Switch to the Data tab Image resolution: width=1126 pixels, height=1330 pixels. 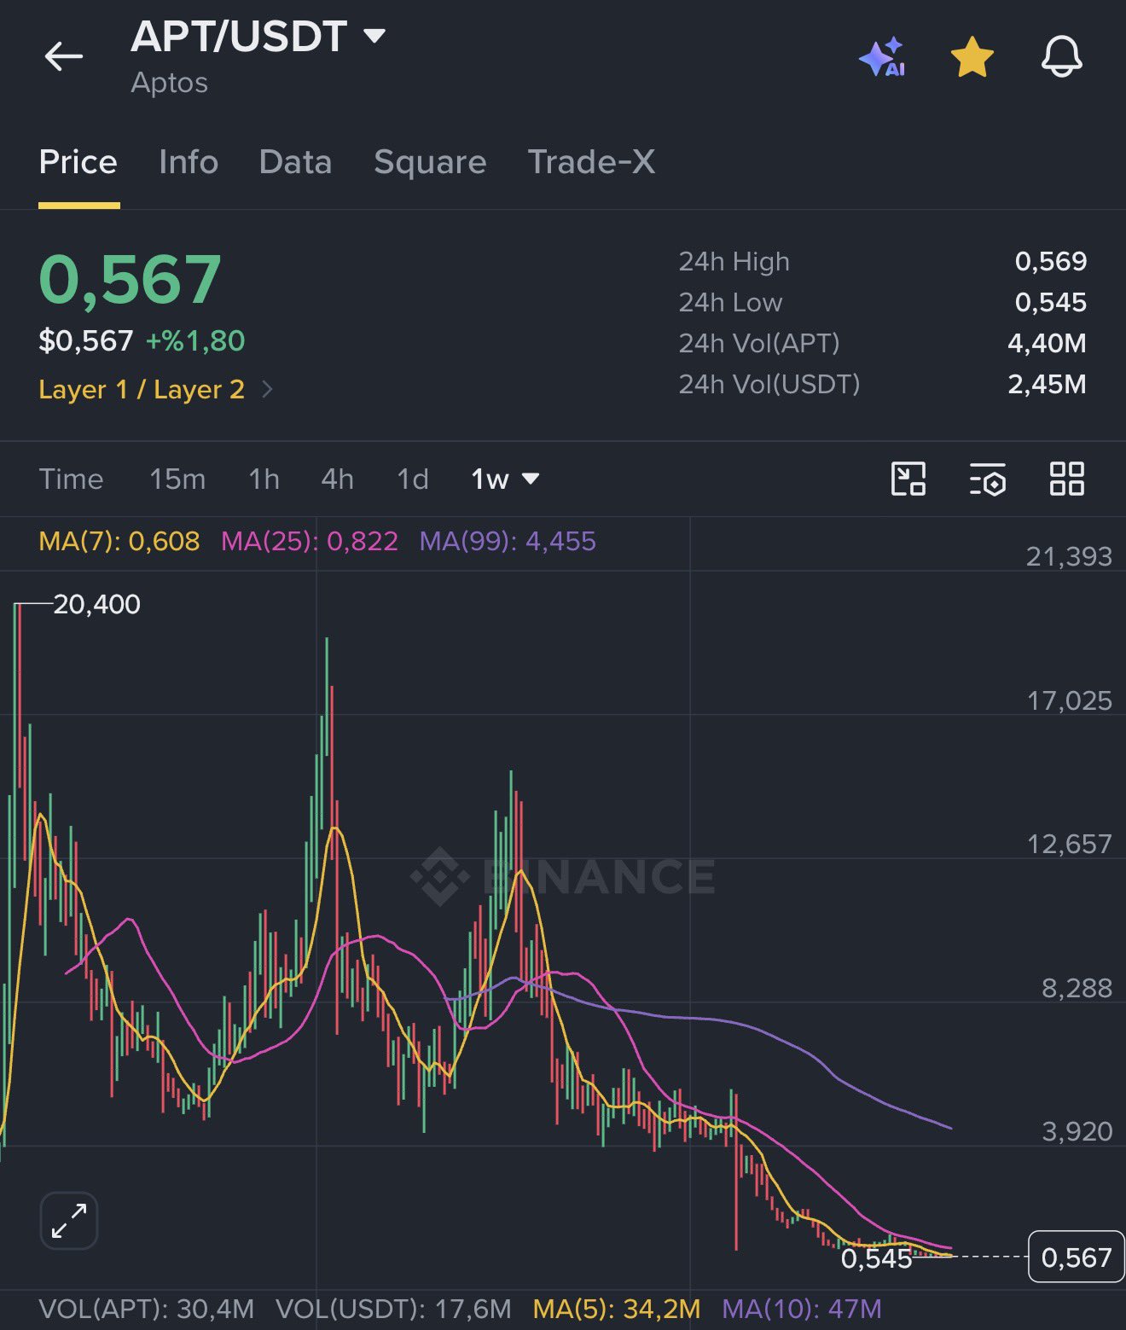pyautogui.click(x=295, y=162)
